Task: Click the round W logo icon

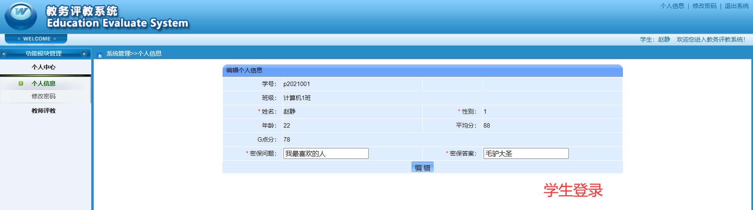Action: [20, 16]
